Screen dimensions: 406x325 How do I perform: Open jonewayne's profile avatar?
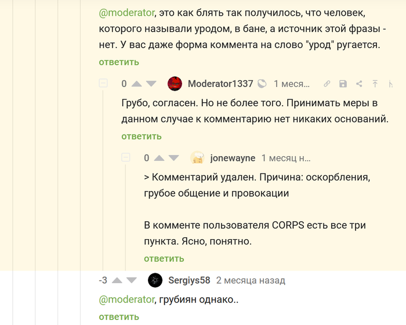[x=197, y=158]
